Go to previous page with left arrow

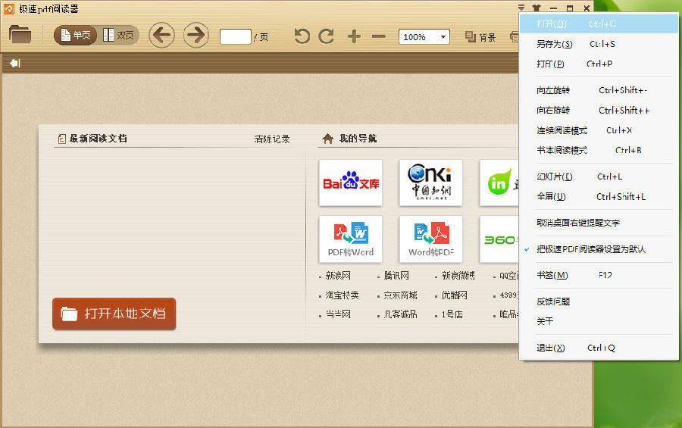click(161, 36)
